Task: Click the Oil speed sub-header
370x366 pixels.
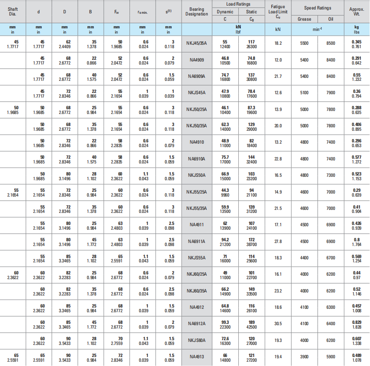Action: pos(330,19)
